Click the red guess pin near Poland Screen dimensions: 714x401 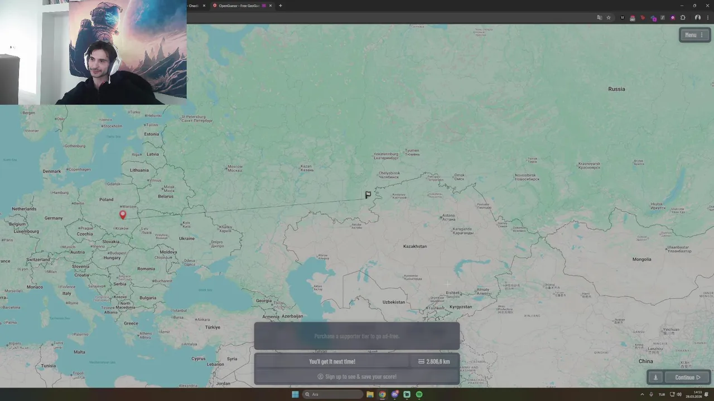point(123,214)
